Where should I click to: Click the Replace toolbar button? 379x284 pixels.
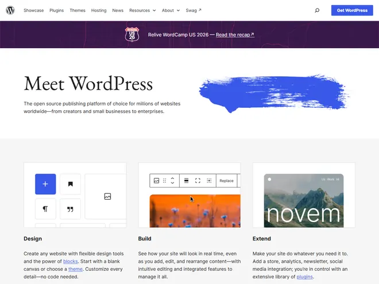point(226,181)
